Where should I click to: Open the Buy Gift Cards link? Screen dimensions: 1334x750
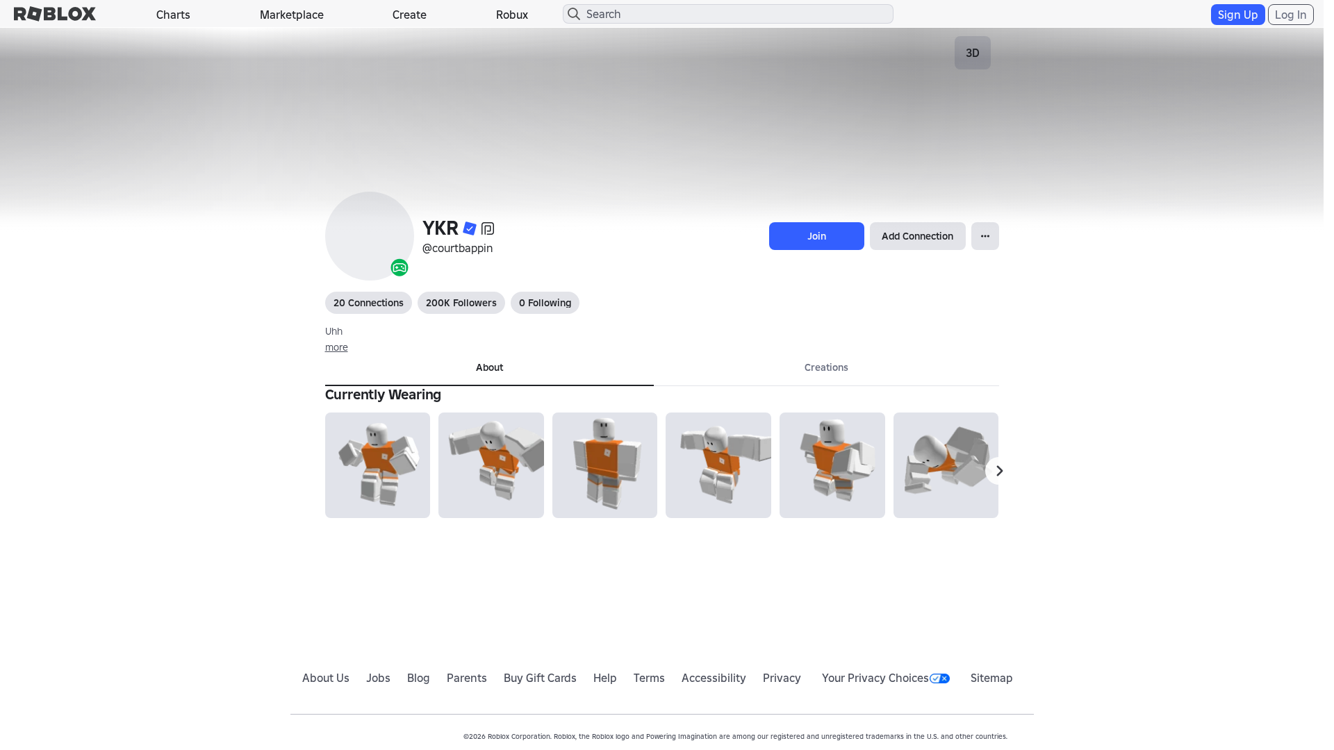tap(540, 678)
